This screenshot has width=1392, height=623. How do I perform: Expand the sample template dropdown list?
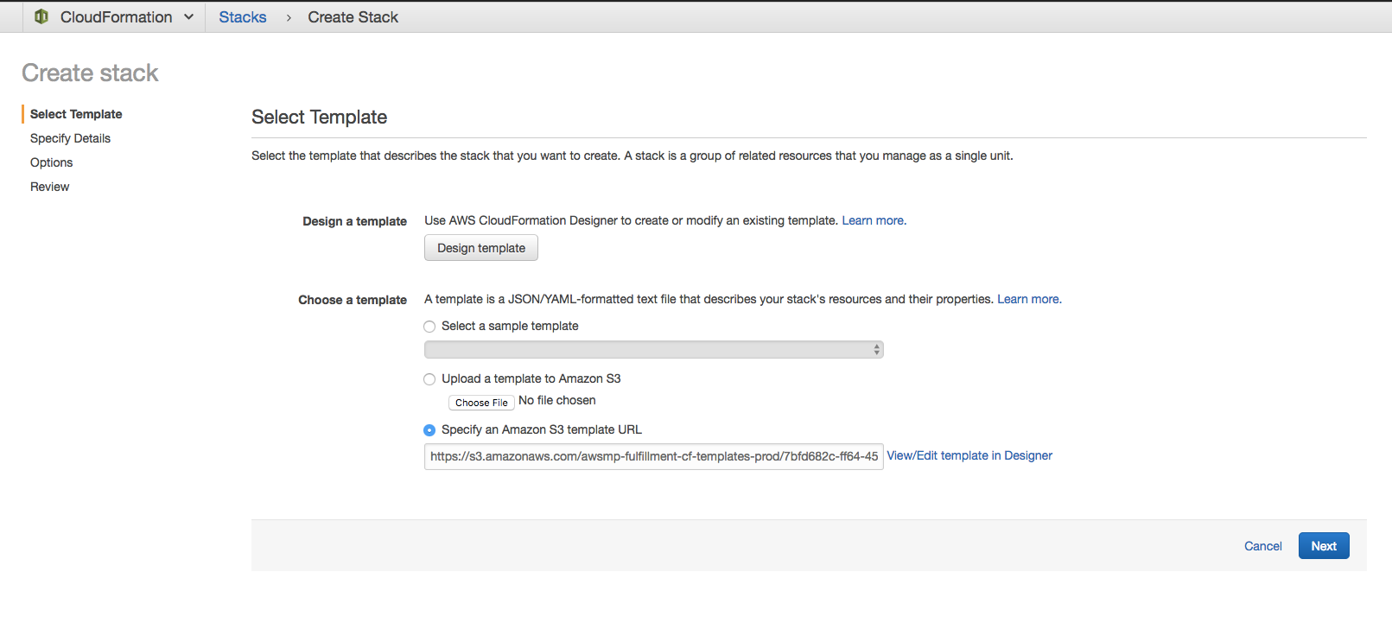(x=653, y=349)
